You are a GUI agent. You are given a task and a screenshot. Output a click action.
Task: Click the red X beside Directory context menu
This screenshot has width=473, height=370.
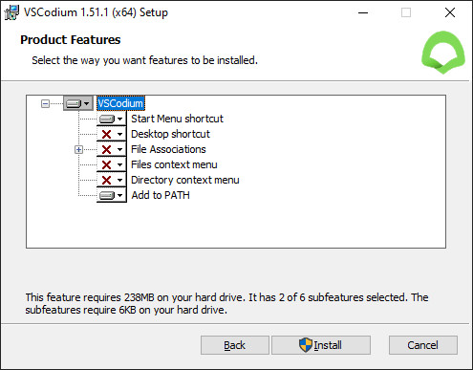click(106, 180)
